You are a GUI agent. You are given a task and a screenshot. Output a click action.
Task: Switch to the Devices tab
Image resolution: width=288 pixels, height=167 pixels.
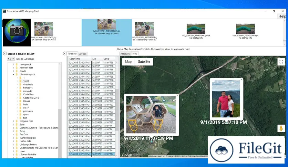coord(82,54)
